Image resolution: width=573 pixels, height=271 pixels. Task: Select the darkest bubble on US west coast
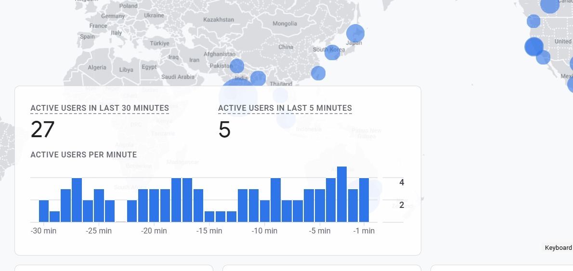534,47
